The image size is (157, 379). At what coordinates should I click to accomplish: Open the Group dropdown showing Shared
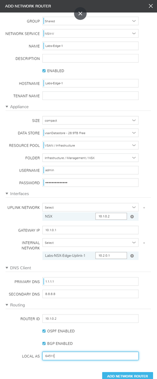tap(90, 21)
